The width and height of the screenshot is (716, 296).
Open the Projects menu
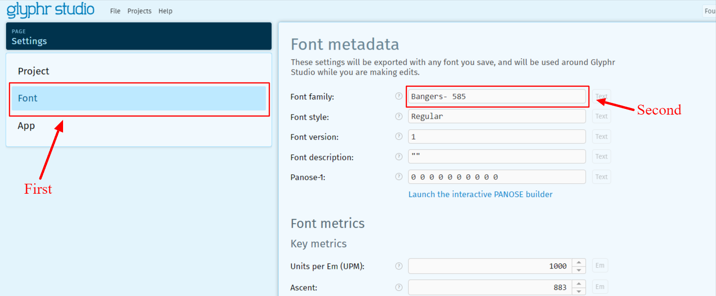(139, 11)
